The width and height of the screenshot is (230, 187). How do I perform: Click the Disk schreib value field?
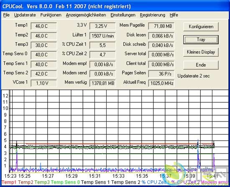(x=161, y=45)
